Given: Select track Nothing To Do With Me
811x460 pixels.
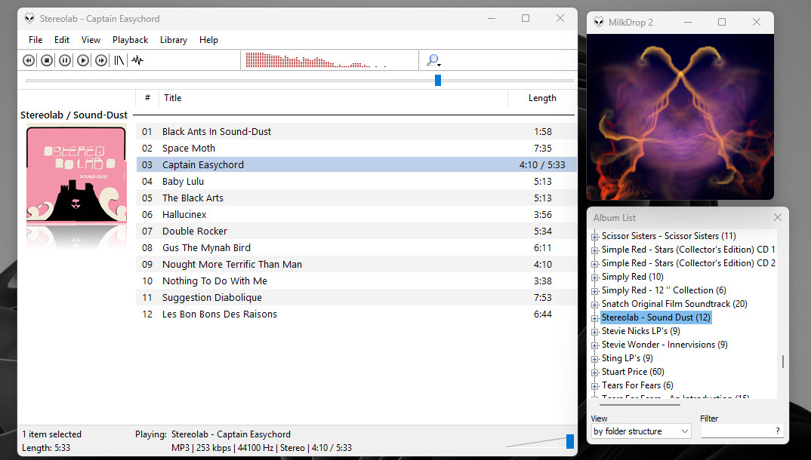Looking at the screenshot, I should click(356, 281).
